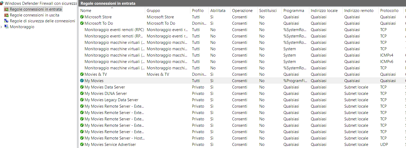Screen dimensions: 406x148
Task: Select the Monitoraggio tree label
Action: click(22, 27)
